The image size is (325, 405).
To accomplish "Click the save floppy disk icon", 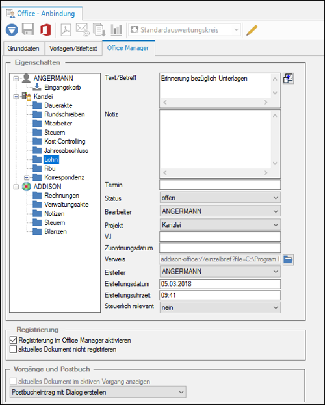I will pos(28,29).
